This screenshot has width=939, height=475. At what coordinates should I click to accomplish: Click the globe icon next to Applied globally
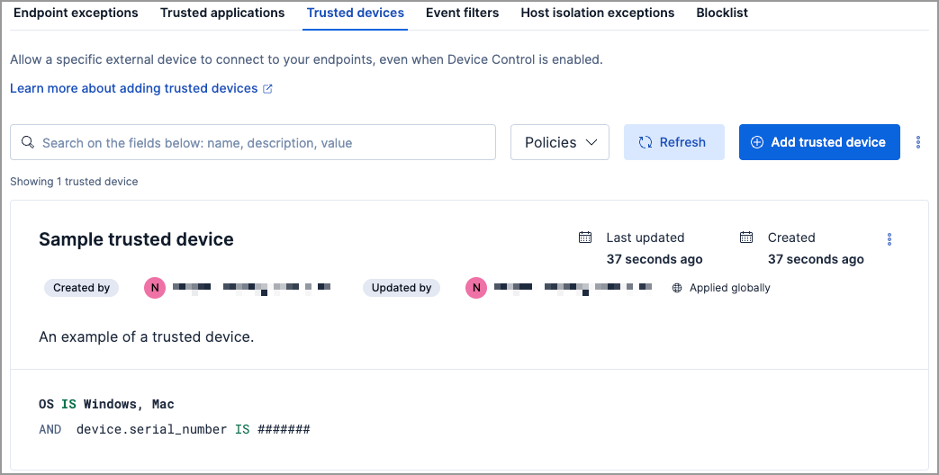(x=677, y=288)
